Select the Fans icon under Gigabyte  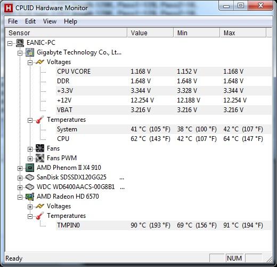pos(40,148)
